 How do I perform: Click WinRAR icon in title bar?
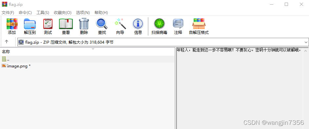(4, 4)
